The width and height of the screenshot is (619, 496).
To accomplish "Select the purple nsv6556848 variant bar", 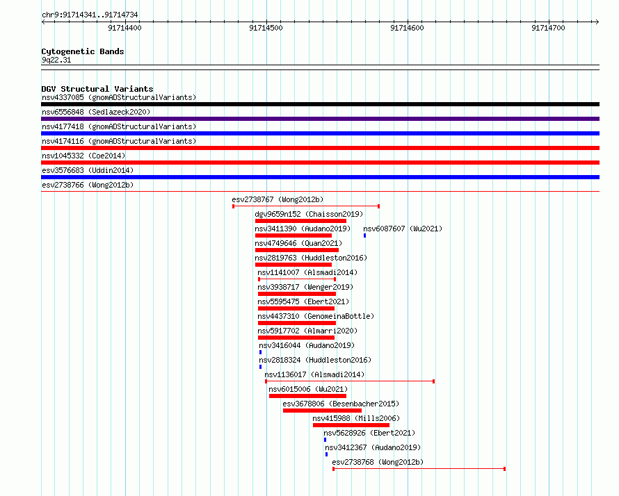I will pos(320,119).
